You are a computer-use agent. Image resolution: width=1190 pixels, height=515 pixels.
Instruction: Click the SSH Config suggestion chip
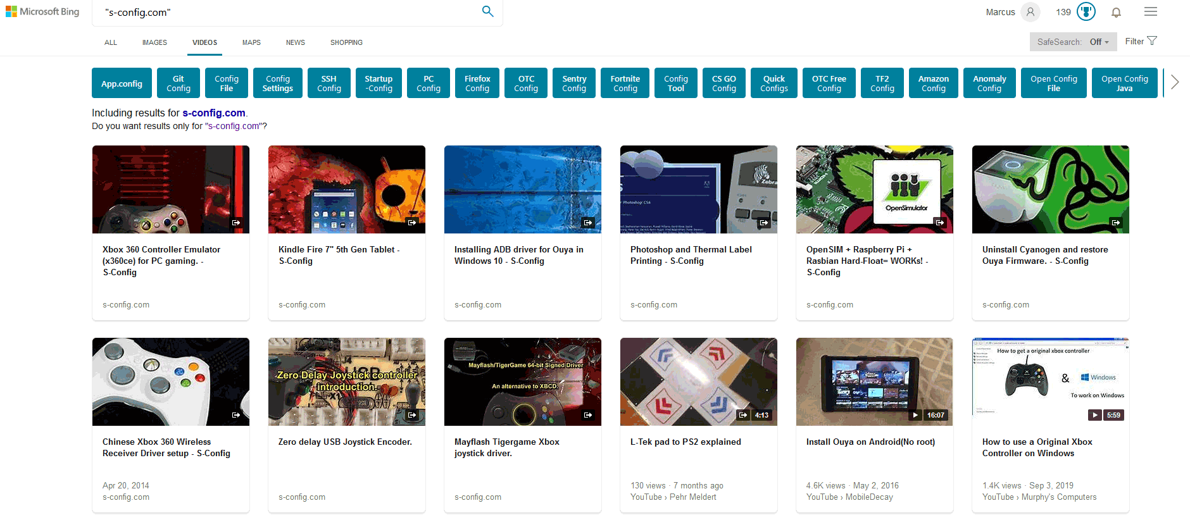(329, 83)
